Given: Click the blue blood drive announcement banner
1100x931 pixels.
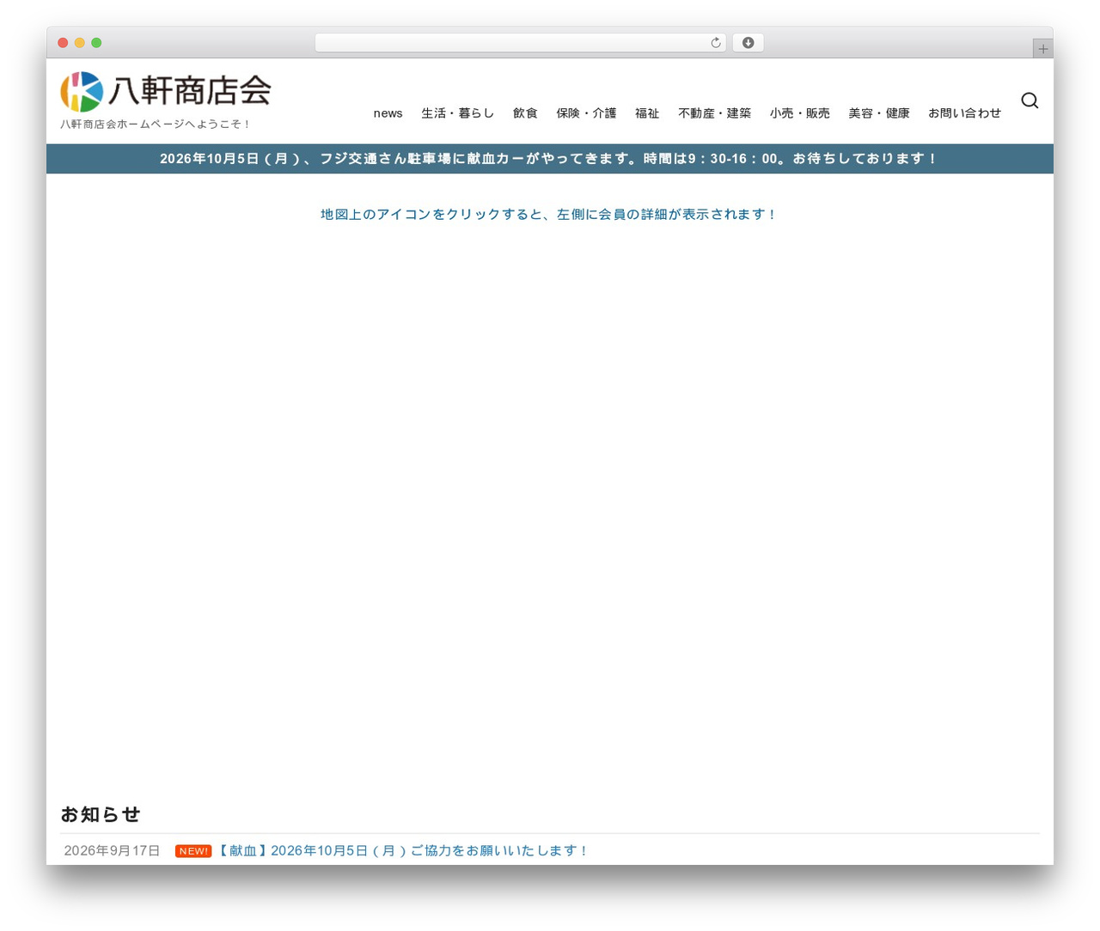Looking at the screenshot, I should point(550,159).
